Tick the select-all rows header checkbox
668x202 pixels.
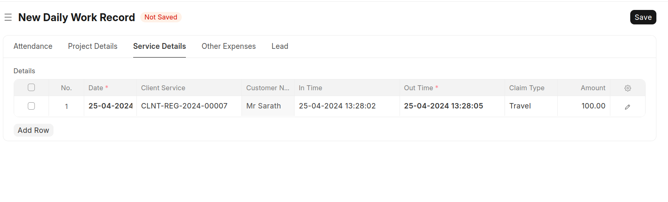pyautogui.click(x=31, y=87)
